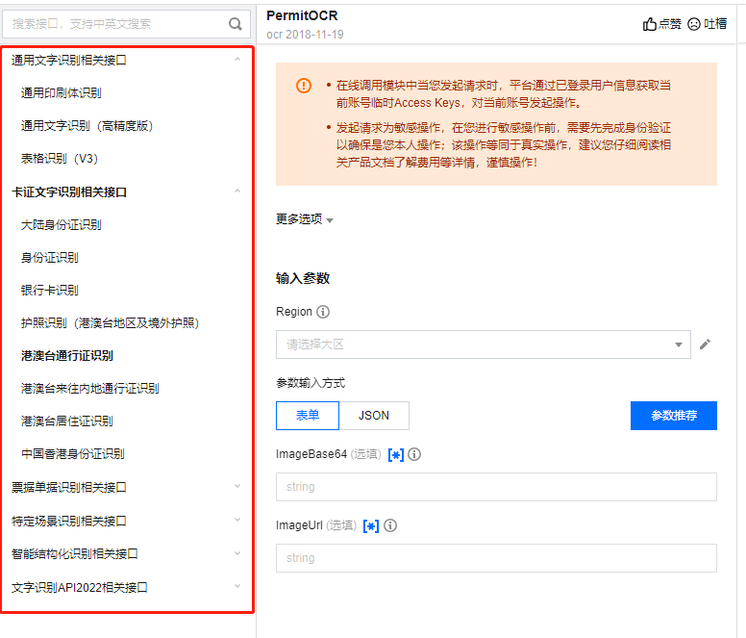Click the [*] marker next to ImageBase64
746x638 pixels.
[x=396, y=455]
